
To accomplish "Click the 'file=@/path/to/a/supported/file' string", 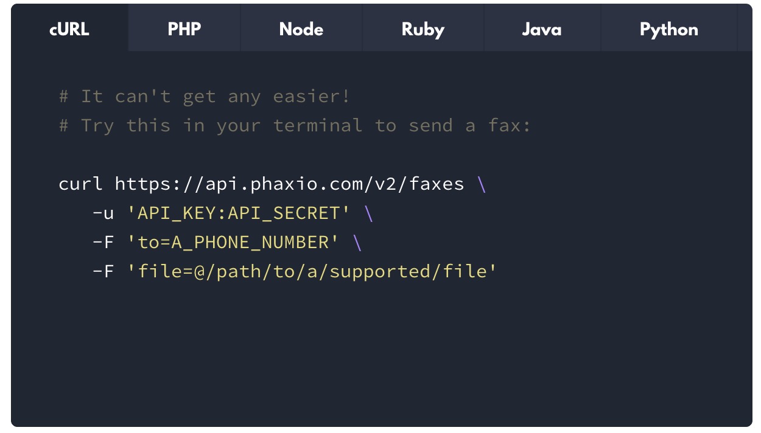I will pyautogui.click(x=312, y=271).
